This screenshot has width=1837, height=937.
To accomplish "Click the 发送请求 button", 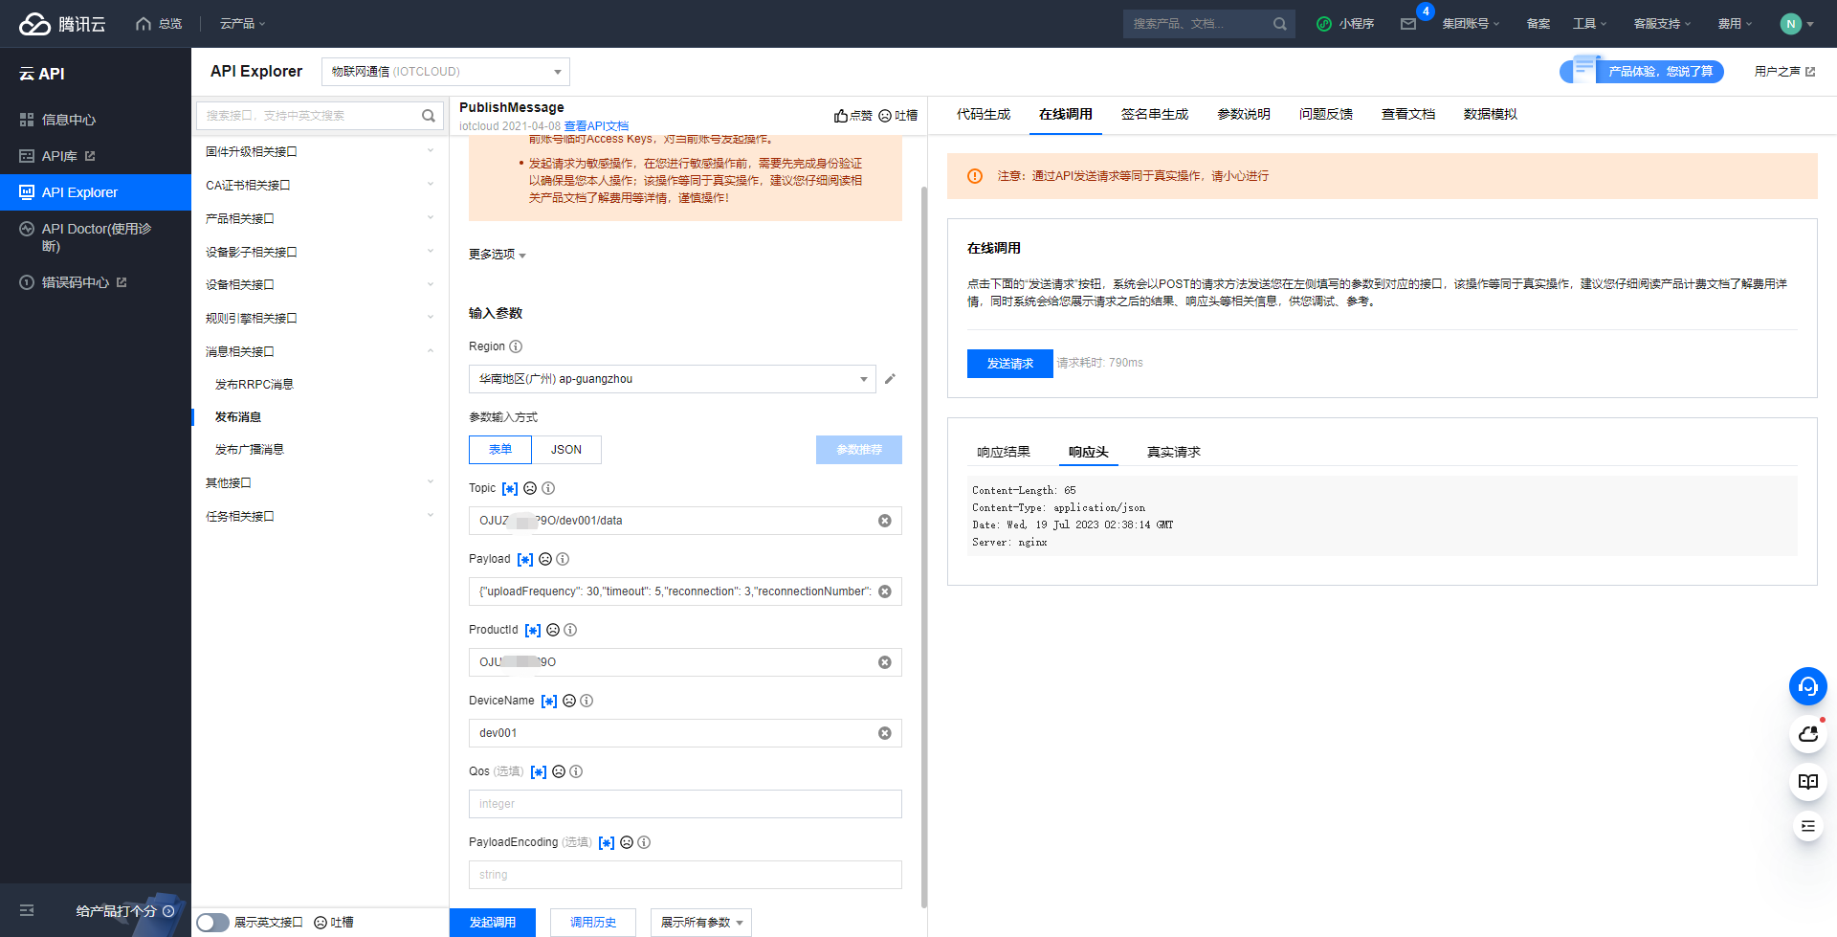I will coord(1010,364).
